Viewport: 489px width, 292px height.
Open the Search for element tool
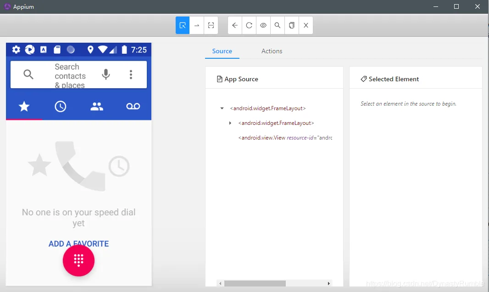[x=277, y=25]
